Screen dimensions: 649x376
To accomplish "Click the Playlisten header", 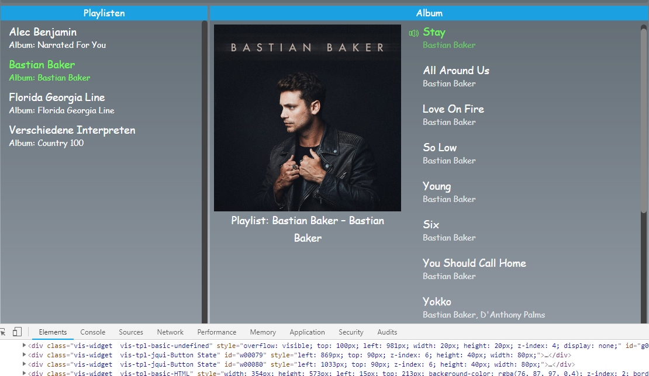I will (104, 13).
